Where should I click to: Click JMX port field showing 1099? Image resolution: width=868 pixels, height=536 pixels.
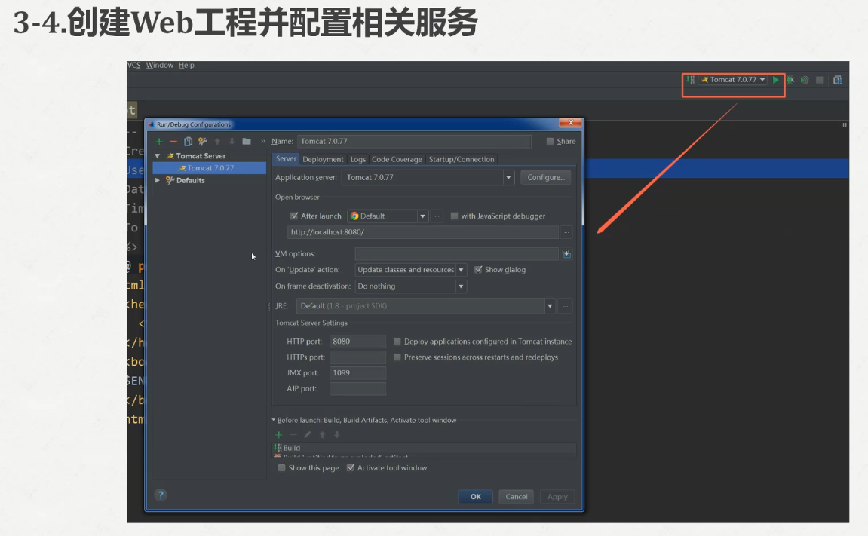click(x=357, y=373)
